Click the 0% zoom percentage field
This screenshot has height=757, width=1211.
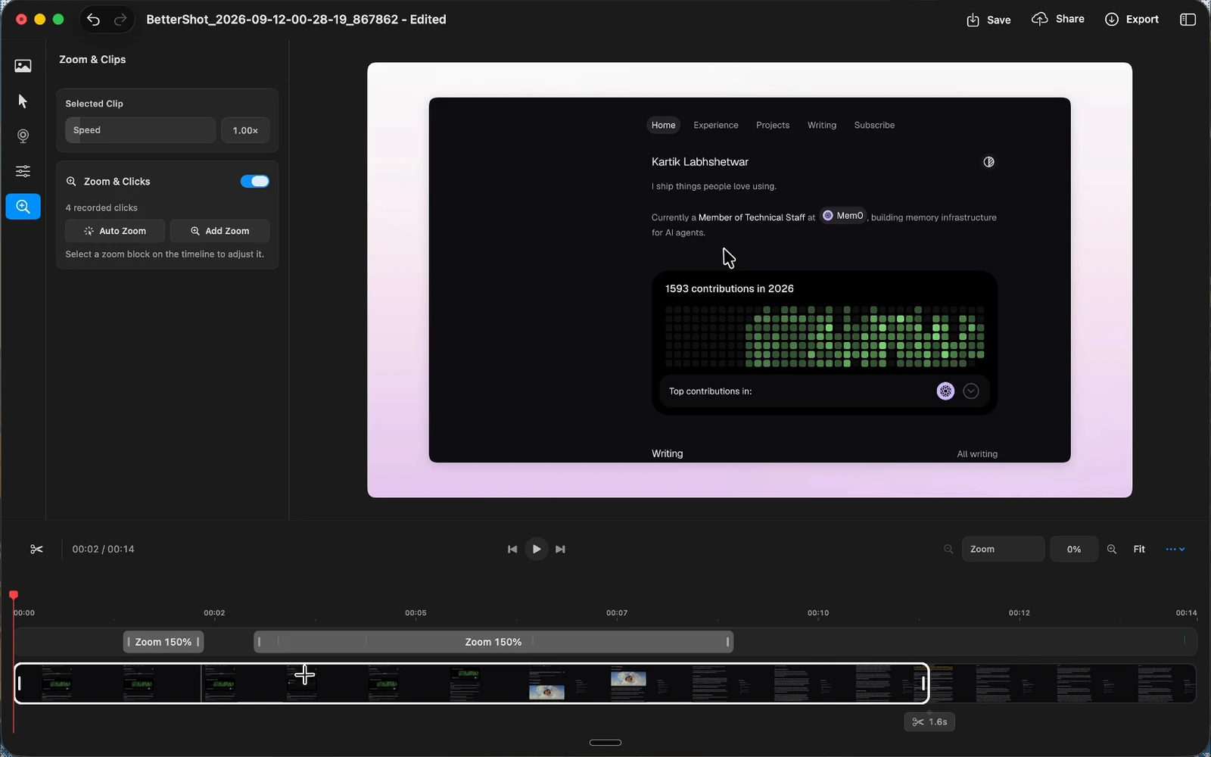tap(1074, 550)
